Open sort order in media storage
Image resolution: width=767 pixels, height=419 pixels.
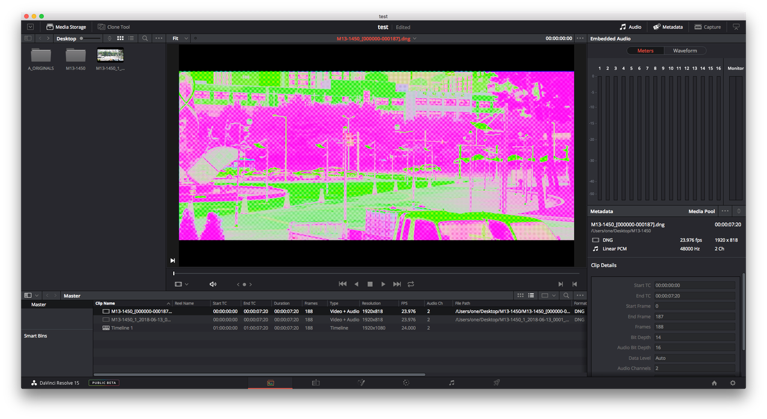[110, 38]
